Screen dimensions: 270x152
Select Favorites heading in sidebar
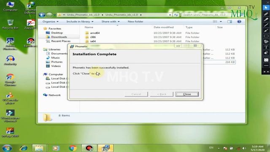[x=55, y=28]
